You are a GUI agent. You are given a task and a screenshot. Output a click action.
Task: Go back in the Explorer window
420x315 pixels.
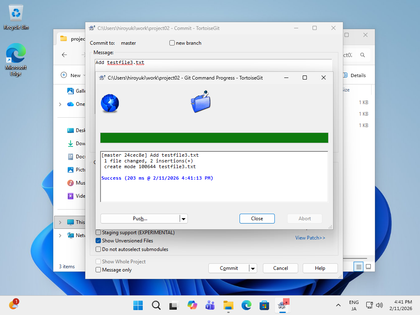[64, 55]
